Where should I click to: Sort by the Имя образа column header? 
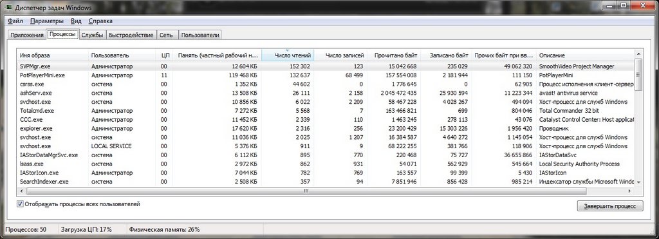(x=52, y=55)
